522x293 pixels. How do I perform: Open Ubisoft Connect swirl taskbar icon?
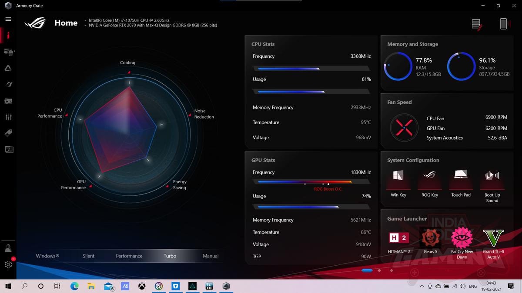point(159,286)
